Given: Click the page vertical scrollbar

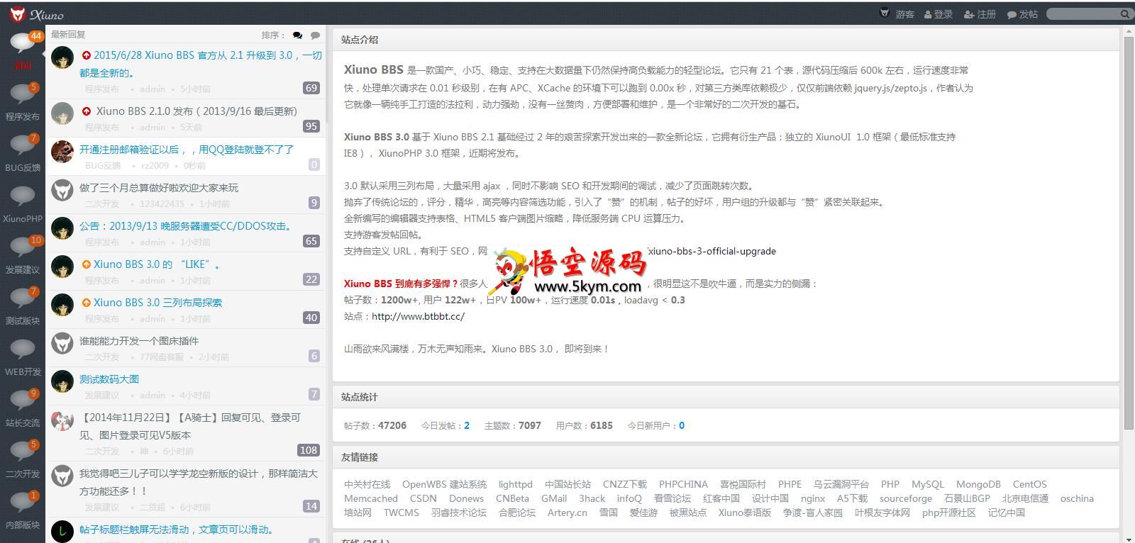Looking at the screenshot, I should pyautogui.click(x=1129, y=233).
